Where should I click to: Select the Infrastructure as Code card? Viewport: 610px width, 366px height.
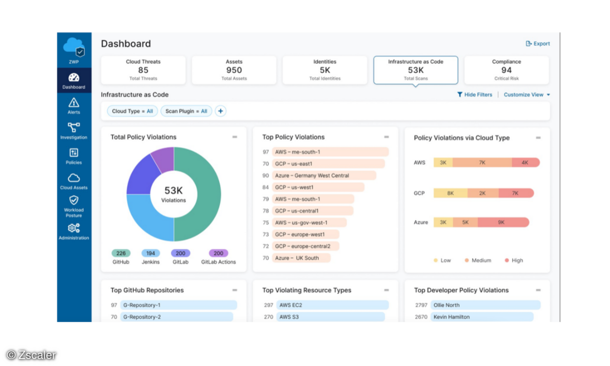[416, 70]
